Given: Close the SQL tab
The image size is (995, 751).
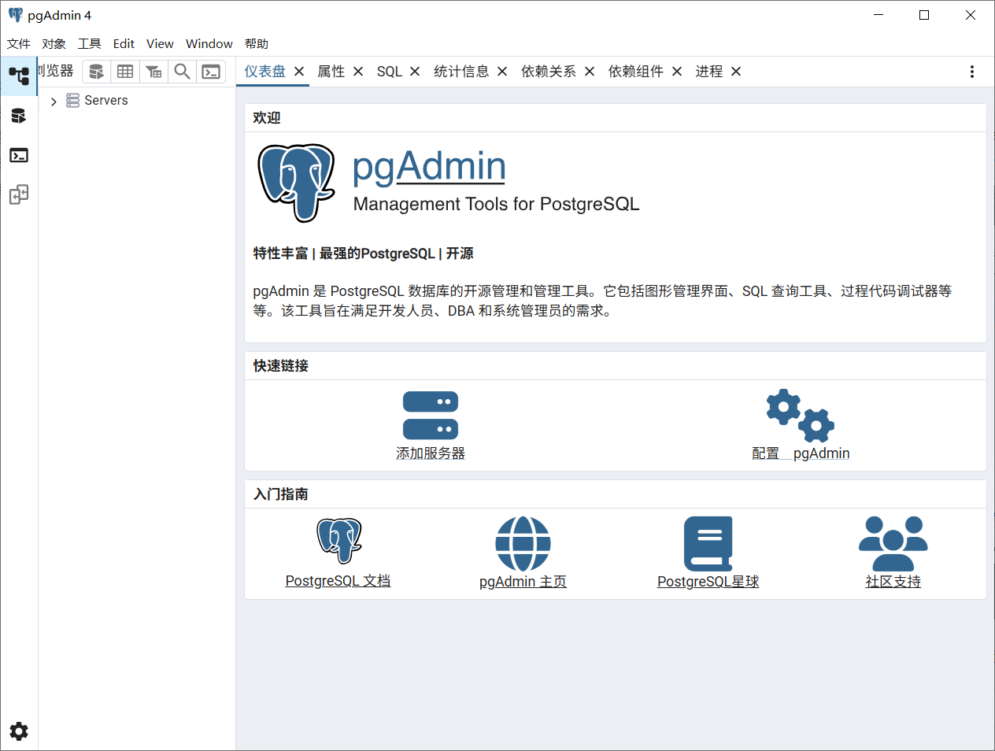Looking at the screenshot, I should 415,72.
